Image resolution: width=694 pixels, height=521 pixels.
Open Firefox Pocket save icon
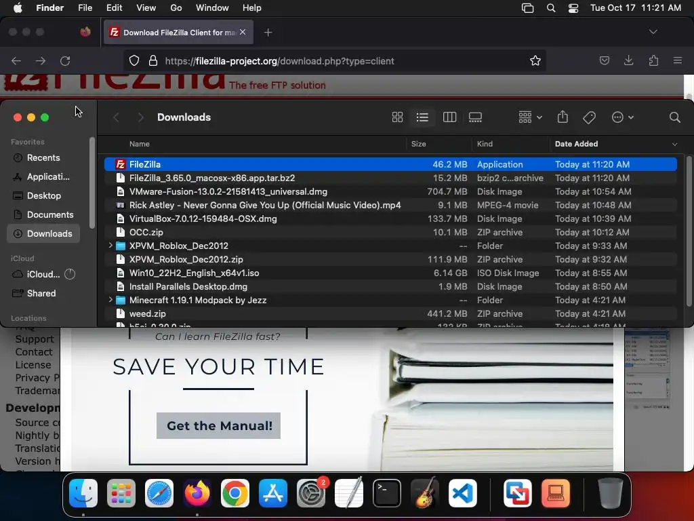(604, 60)
